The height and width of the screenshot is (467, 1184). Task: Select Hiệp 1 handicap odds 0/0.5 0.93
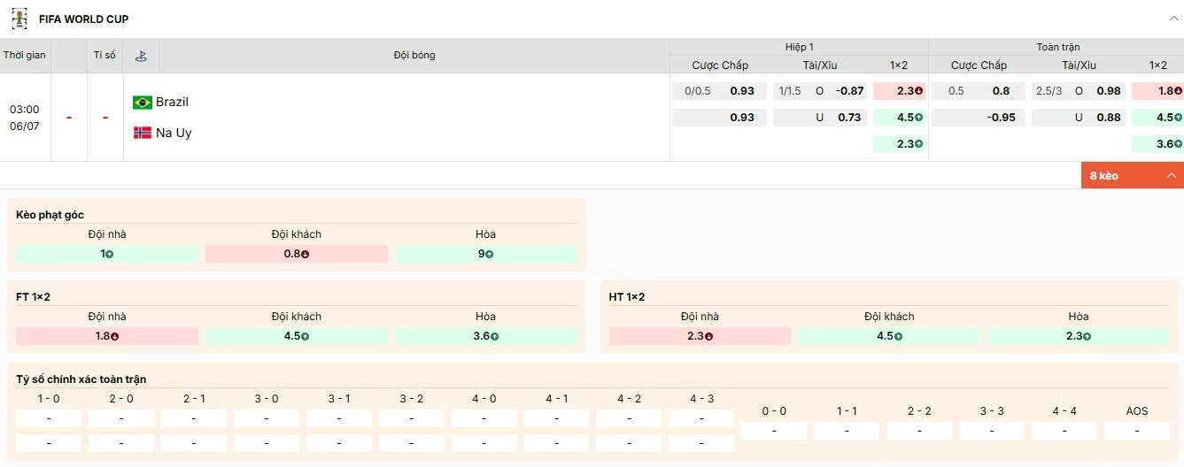(720, 91)
